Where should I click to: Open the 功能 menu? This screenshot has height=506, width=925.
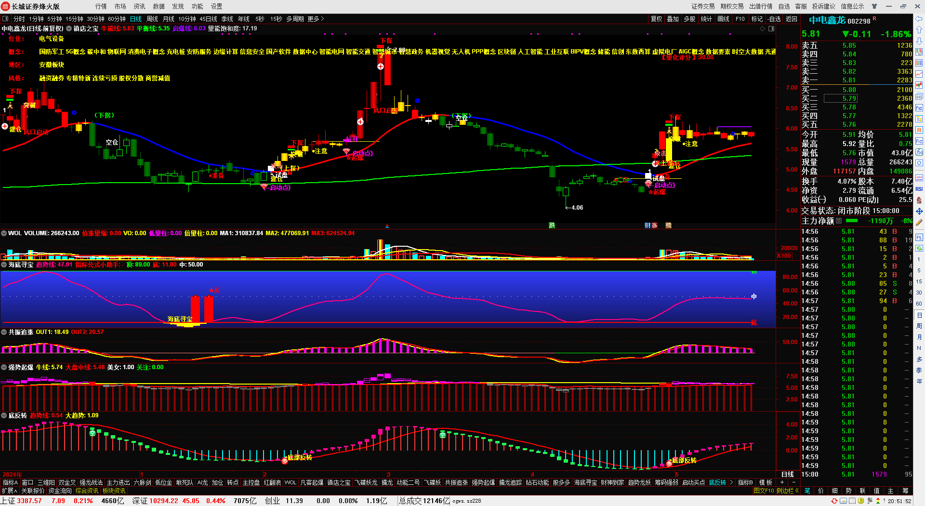click(198, 6)
